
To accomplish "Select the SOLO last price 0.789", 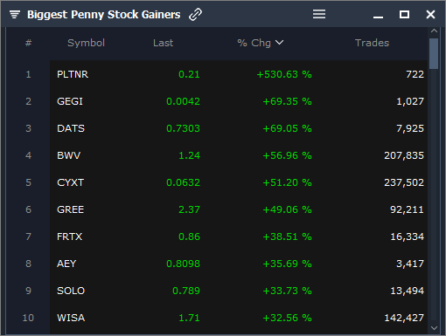I will [186, 291].
